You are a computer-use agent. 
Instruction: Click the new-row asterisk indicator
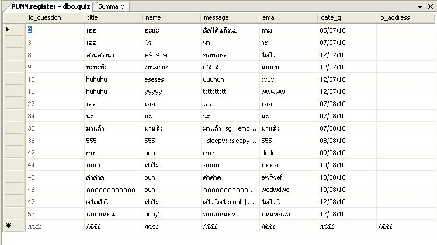(x=8, y=226)
